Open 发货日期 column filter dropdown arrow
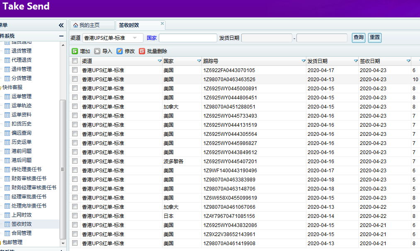This screenshot has width=420, height=251. coord(356,61)
